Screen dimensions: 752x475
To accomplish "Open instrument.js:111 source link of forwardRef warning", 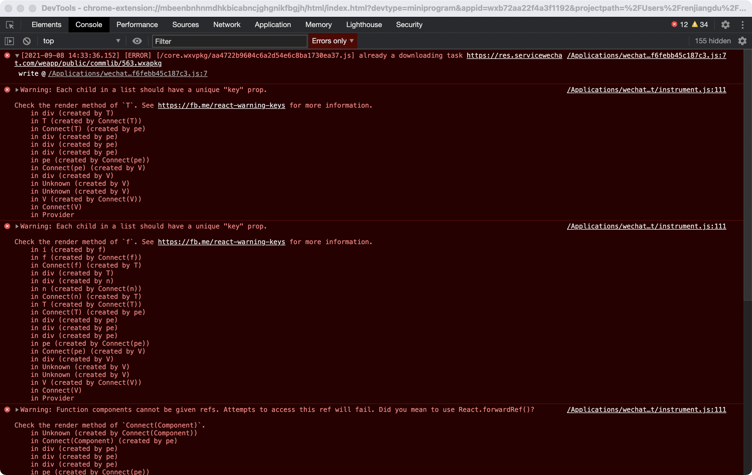I will [646, 409].
